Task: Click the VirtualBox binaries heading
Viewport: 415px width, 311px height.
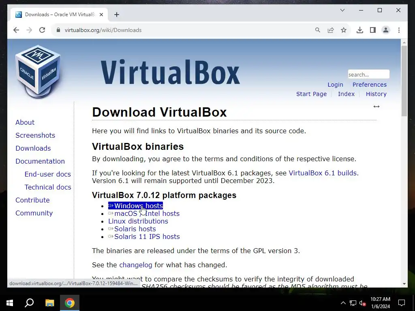Action: [138, 147]
